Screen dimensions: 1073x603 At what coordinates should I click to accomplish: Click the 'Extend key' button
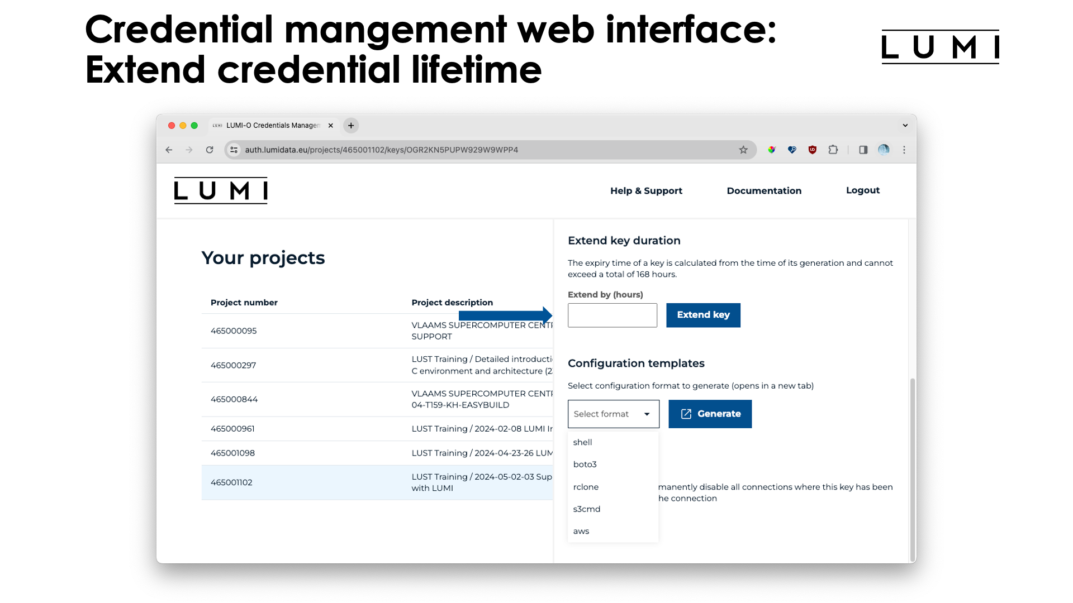[x=702, y=315]
